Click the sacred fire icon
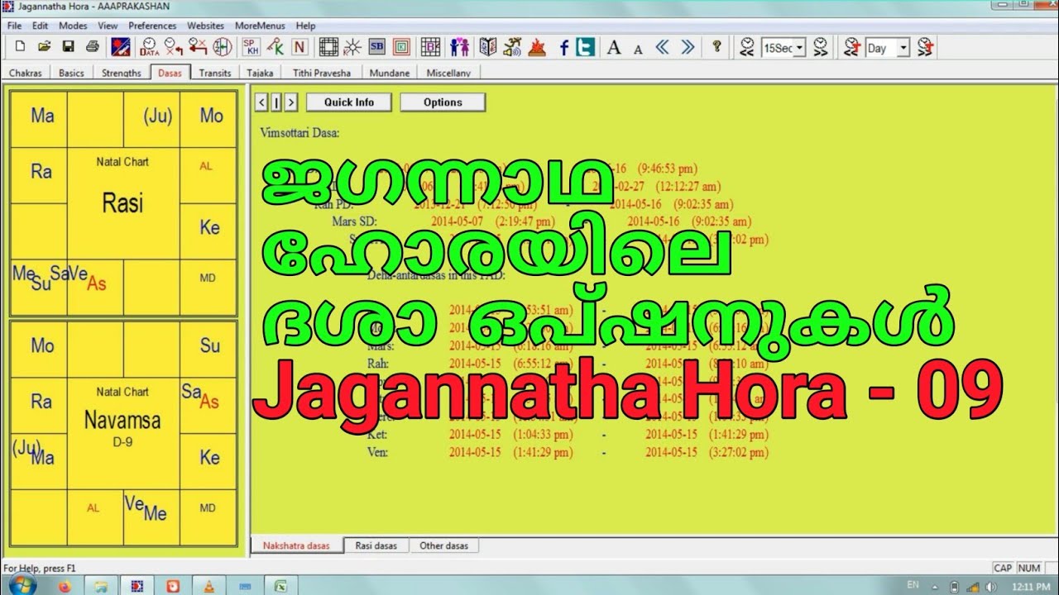Viewport: 1059px width, 595px height. (x=537, y=47)
